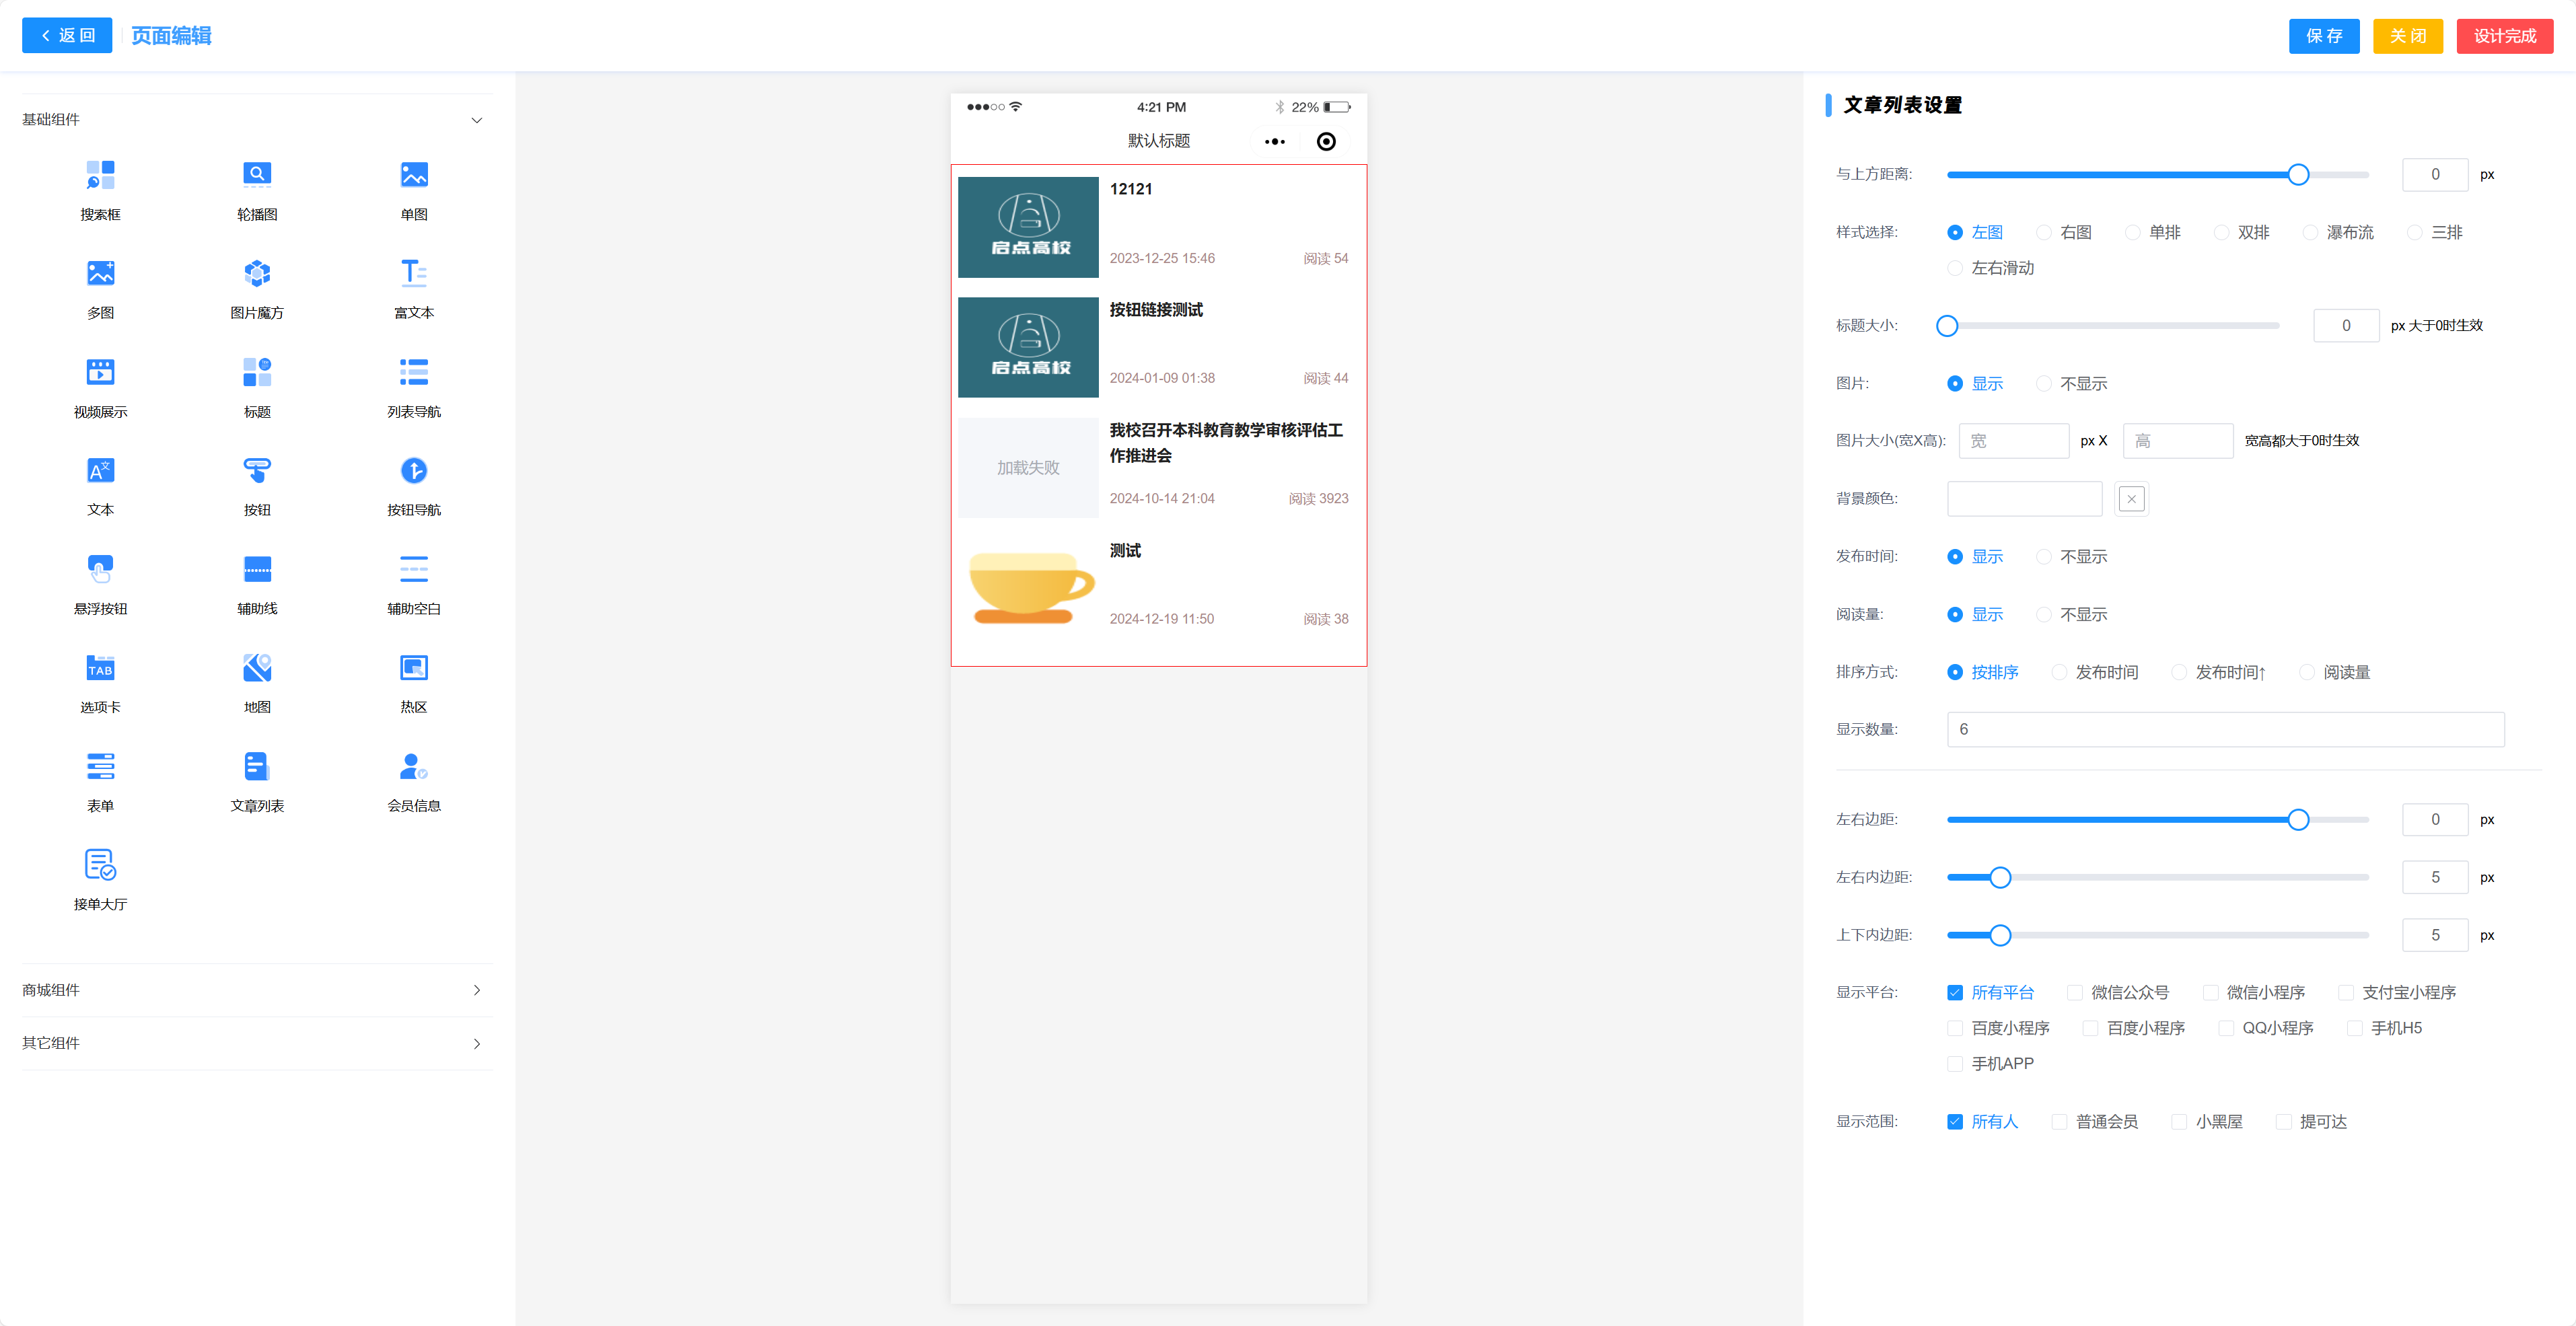Expand the 商城组件 section
Image resolution: width=2576 pixels, height=1326 pixels.
click(x=476, y=990)
